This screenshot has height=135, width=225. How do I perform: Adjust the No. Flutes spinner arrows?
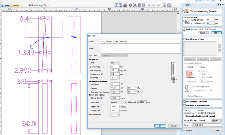click(x=118, y=78)
